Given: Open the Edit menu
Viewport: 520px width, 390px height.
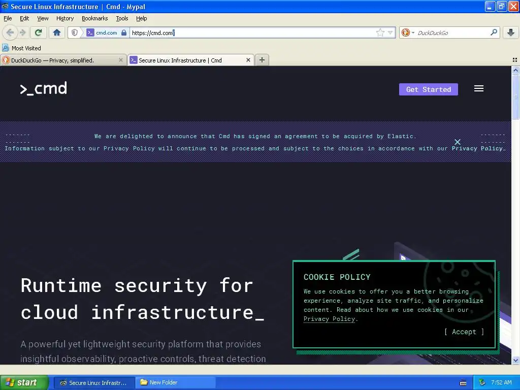Looking at the screenshot, I should (24, 18).
